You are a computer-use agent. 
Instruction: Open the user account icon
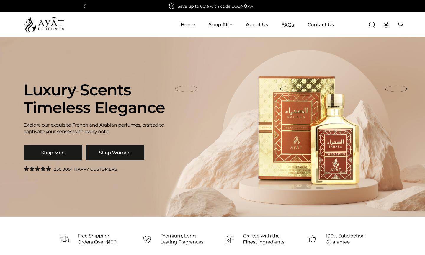click(386, 25)
